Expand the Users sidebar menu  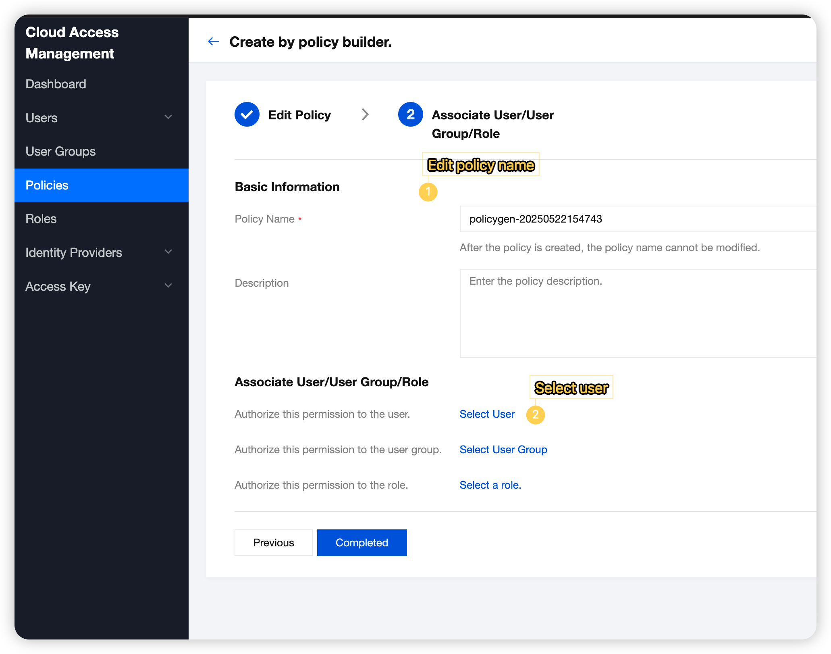168,117
